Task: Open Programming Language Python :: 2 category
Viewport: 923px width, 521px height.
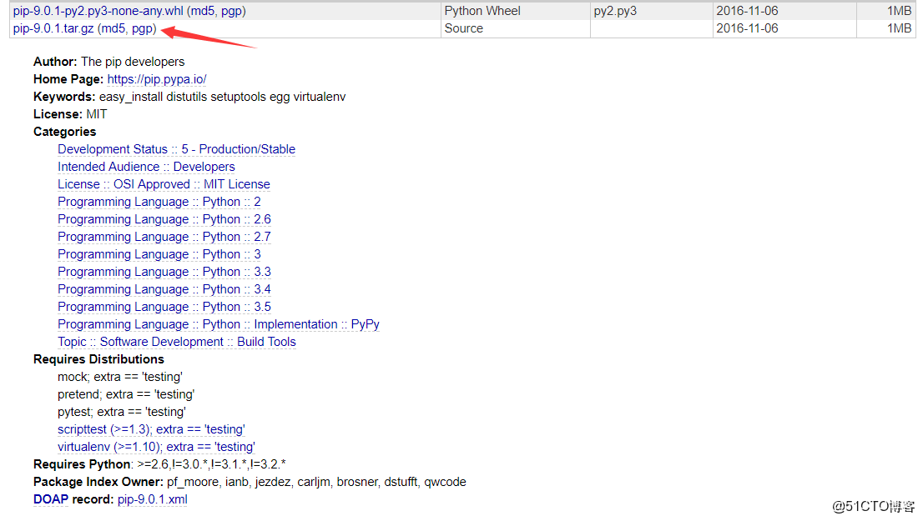Action: coord(159,202)
